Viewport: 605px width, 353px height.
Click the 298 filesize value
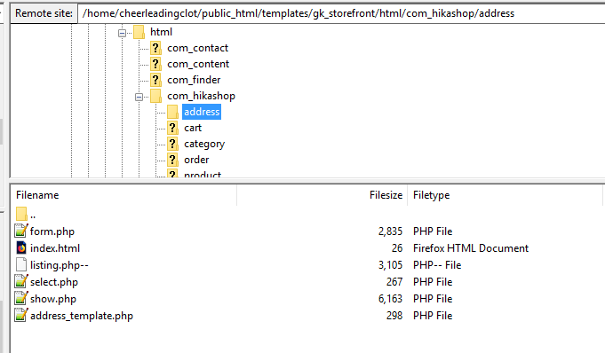(394, 316)
